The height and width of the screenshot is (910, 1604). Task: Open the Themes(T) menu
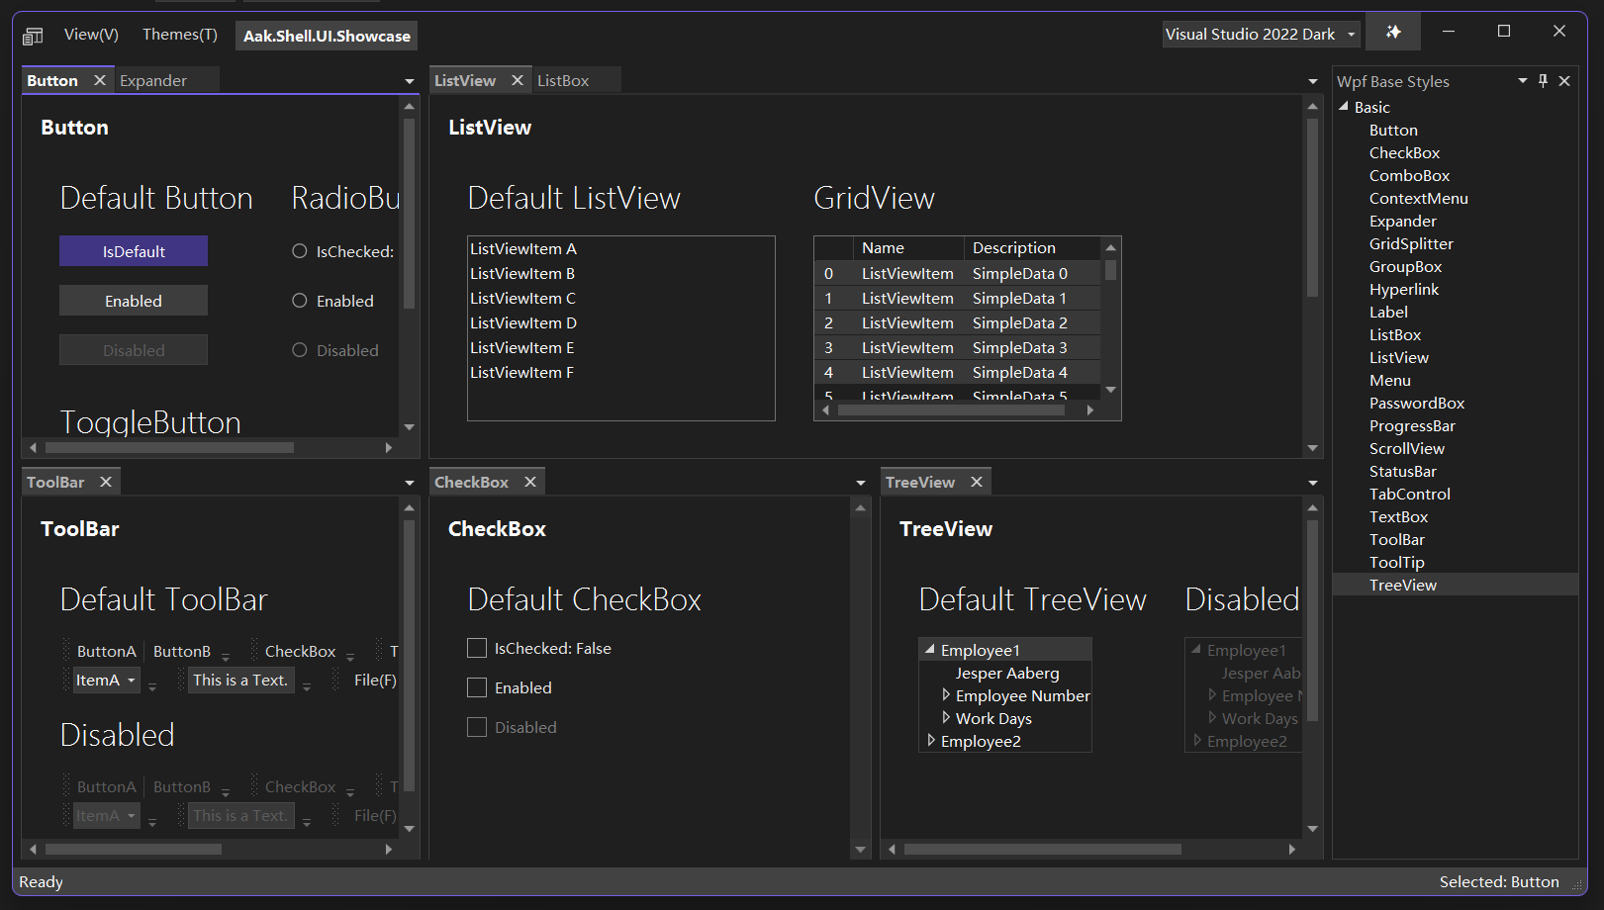pyautogui.click(x=179, y=34)
